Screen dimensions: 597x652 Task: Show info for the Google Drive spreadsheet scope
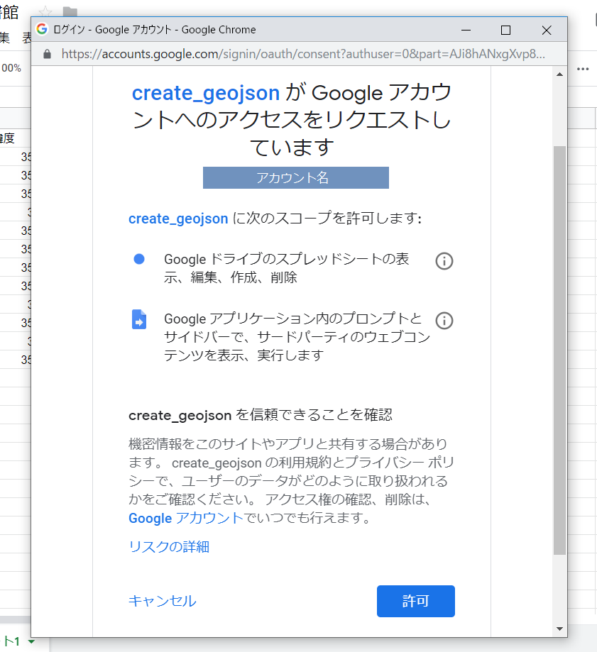pos(444,261)
